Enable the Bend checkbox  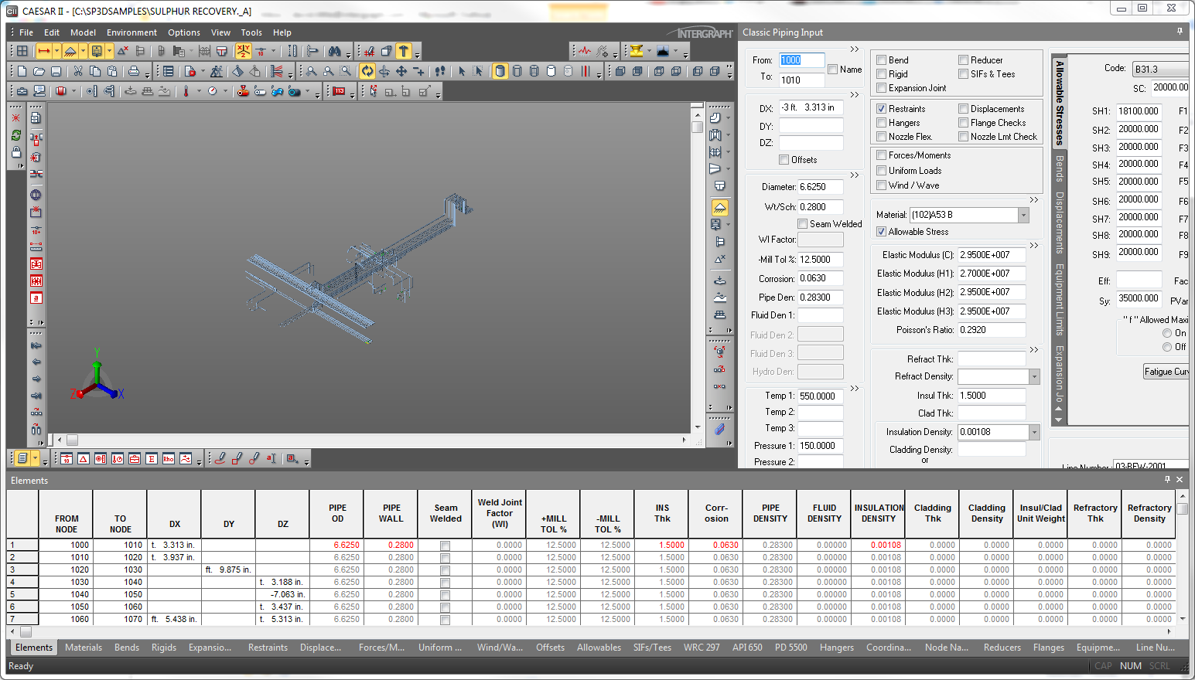pos(881,60)
